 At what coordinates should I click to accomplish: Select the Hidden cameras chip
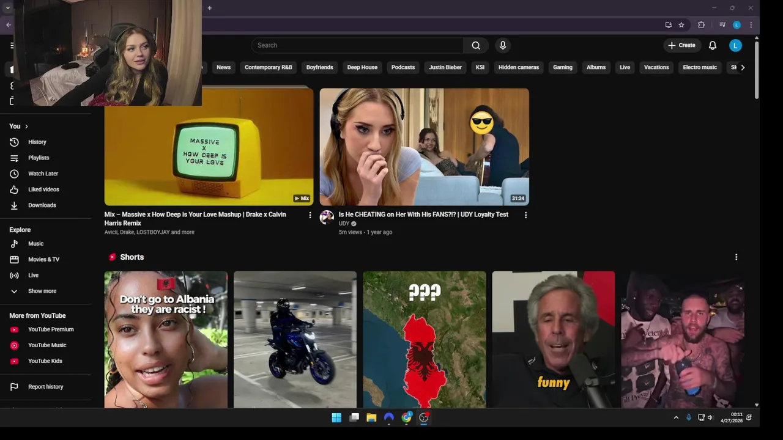(519, 67)
